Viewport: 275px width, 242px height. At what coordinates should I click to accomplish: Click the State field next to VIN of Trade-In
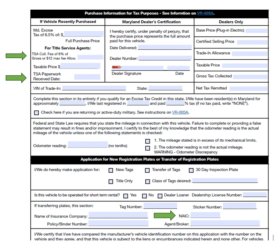coord(165,88)
